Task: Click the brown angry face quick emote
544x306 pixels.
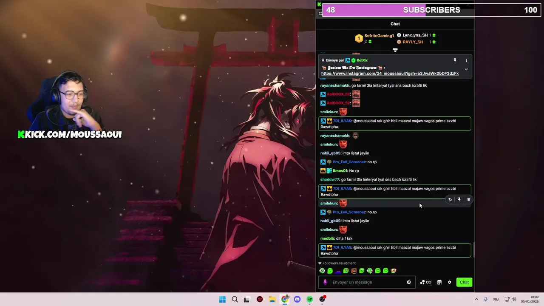Action: point(354,271)
